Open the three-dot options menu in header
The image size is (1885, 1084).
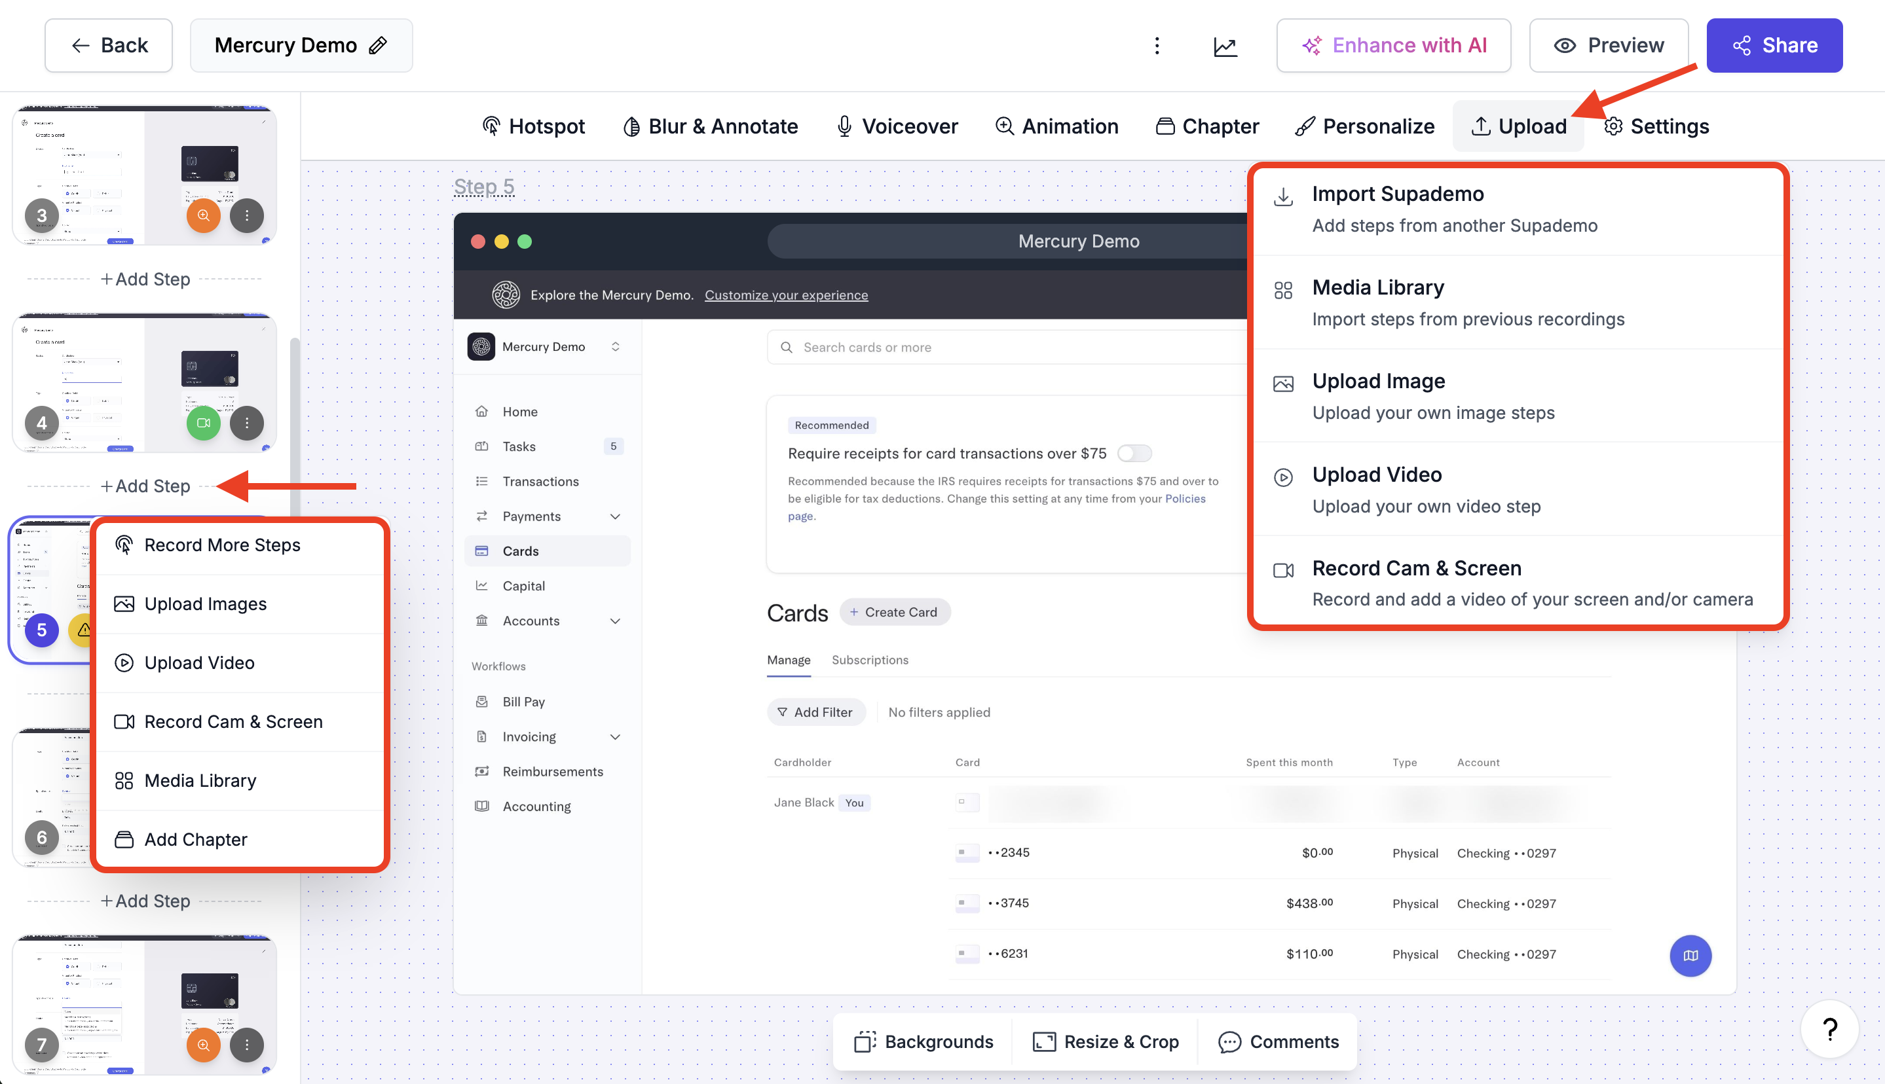point(1157,46)
